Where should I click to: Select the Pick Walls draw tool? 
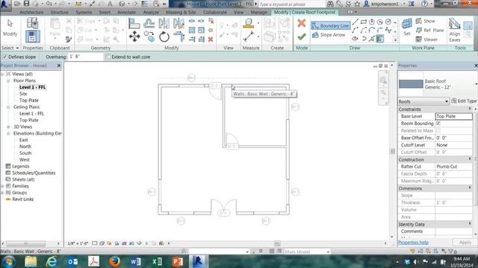coord(380,39)
